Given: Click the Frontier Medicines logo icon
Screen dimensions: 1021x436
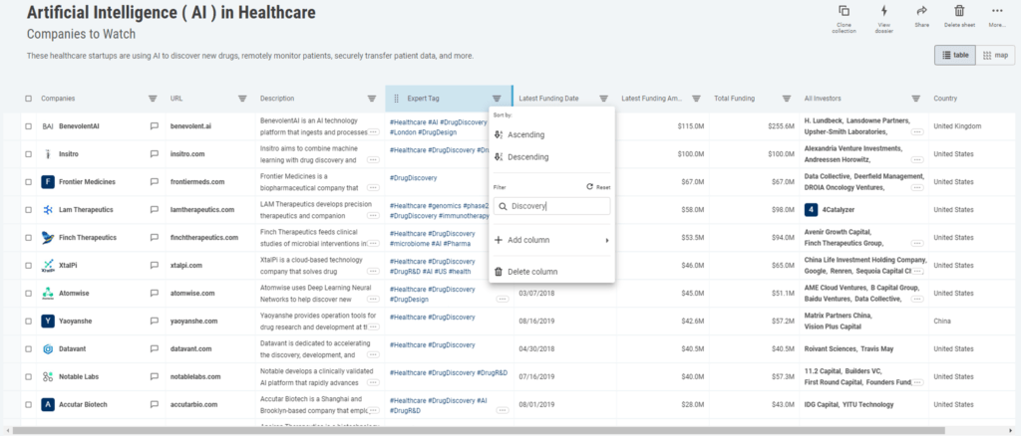Looking at the screenshot, I should (x=48, y=182).
